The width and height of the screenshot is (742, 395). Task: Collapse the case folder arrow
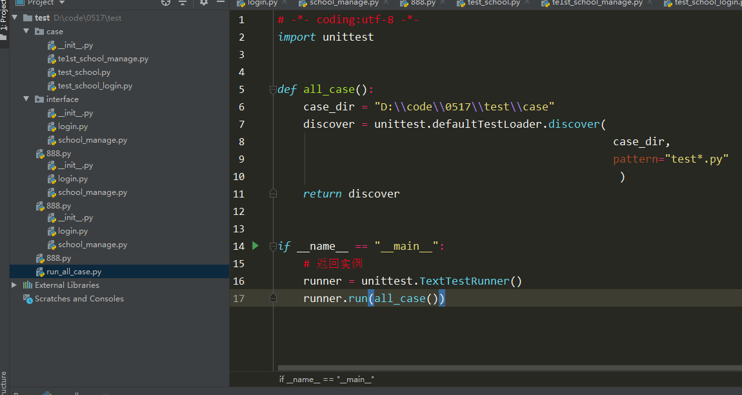pos(26,31)
